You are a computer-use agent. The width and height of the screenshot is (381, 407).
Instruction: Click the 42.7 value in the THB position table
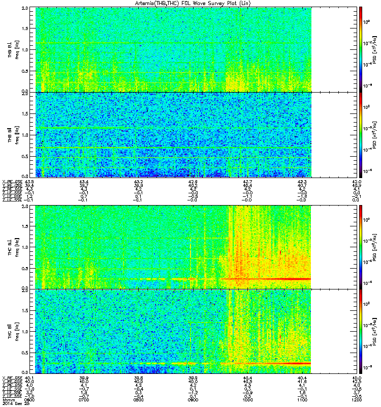[247, 182]
